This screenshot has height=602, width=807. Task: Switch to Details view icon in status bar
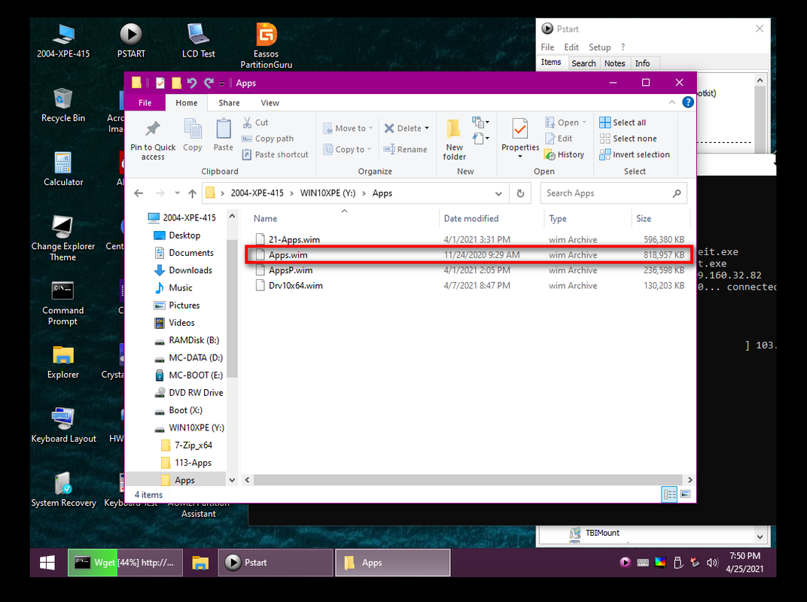pyautogui.click(x=669, y=494)
